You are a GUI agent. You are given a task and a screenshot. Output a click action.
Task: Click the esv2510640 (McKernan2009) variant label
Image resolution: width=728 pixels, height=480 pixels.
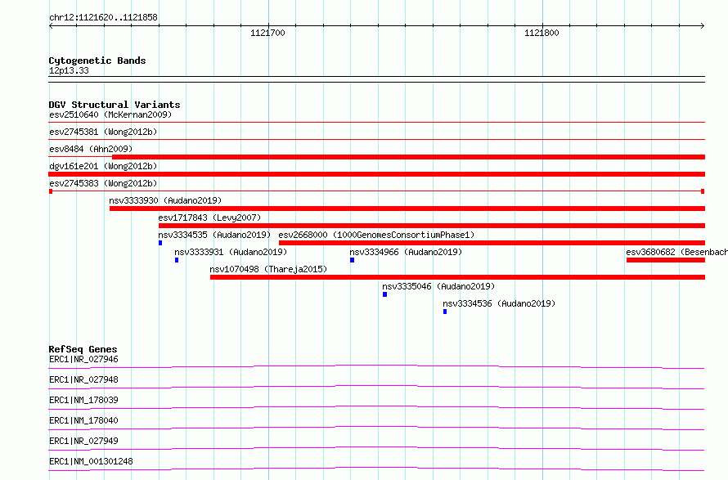pos(110,114)
